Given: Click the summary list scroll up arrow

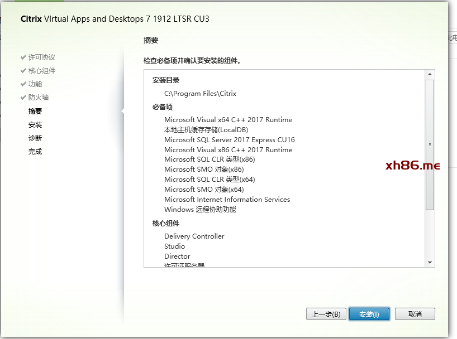Looking at the screenshot, I should click(x=430, y=75).
